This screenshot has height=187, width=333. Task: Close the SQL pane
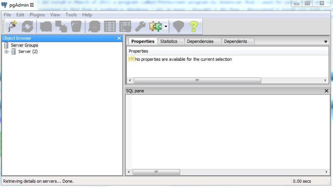click(326, 91)
